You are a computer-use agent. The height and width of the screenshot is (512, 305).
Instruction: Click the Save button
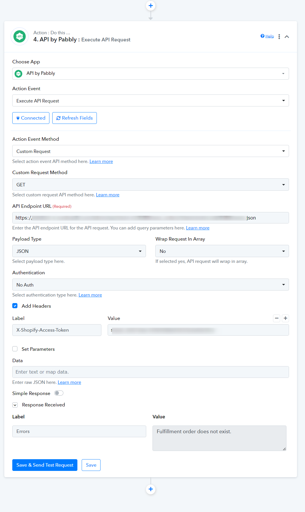pos(91,465)
